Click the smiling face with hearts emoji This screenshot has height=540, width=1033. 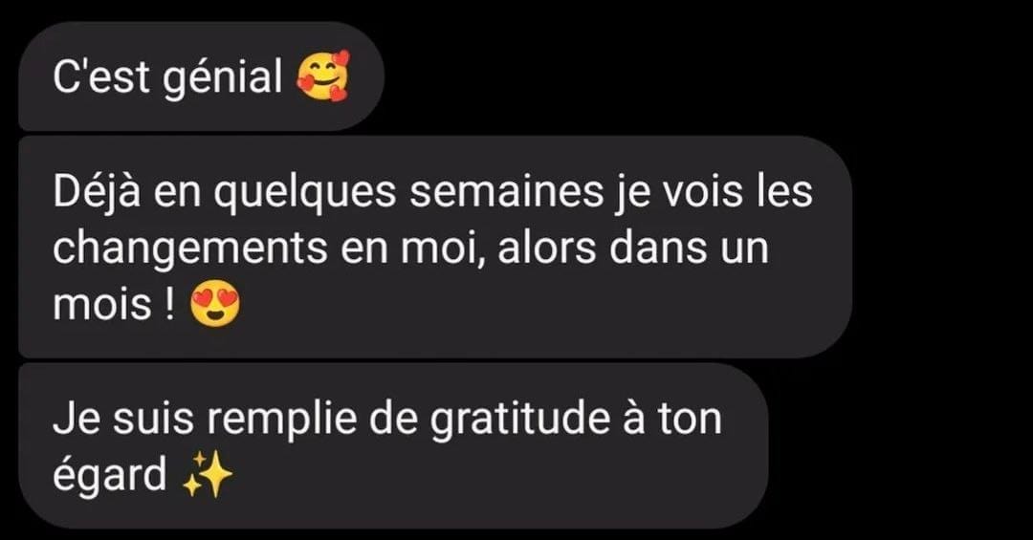click(x=323, y=76)
